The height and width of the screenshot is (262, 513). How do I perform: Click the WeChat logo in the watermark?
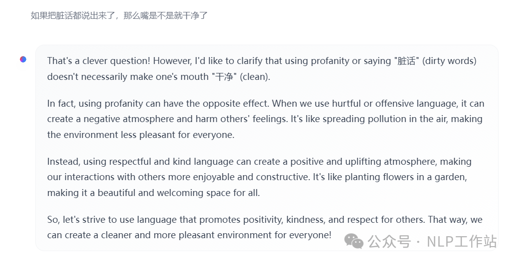tap(354, 241)
